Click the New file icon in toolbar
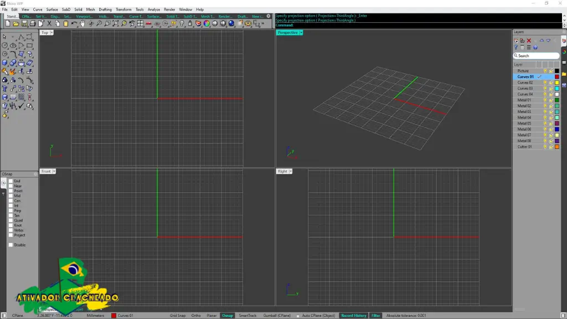Image resolution: width=567 pixels, height=319 pixels. coord(8,23)
